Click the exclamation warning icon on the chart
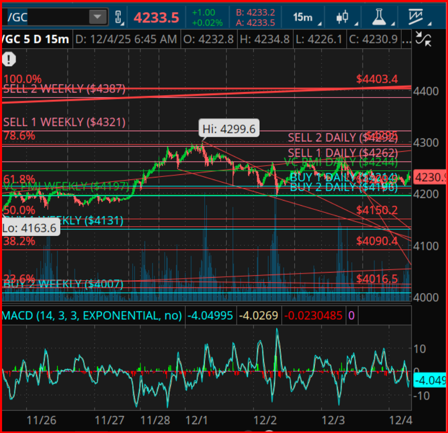Viewport: 448px width, 433px height. click(9, 60)
